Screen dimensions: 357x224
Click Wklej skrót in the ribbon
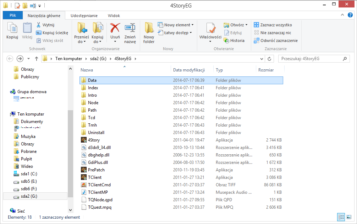[x=50, y=41]
